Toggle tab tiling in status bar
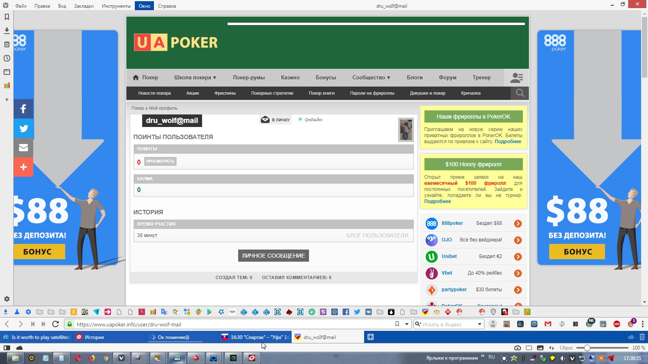This screenshot has height=364, width=648. (529, 348)
